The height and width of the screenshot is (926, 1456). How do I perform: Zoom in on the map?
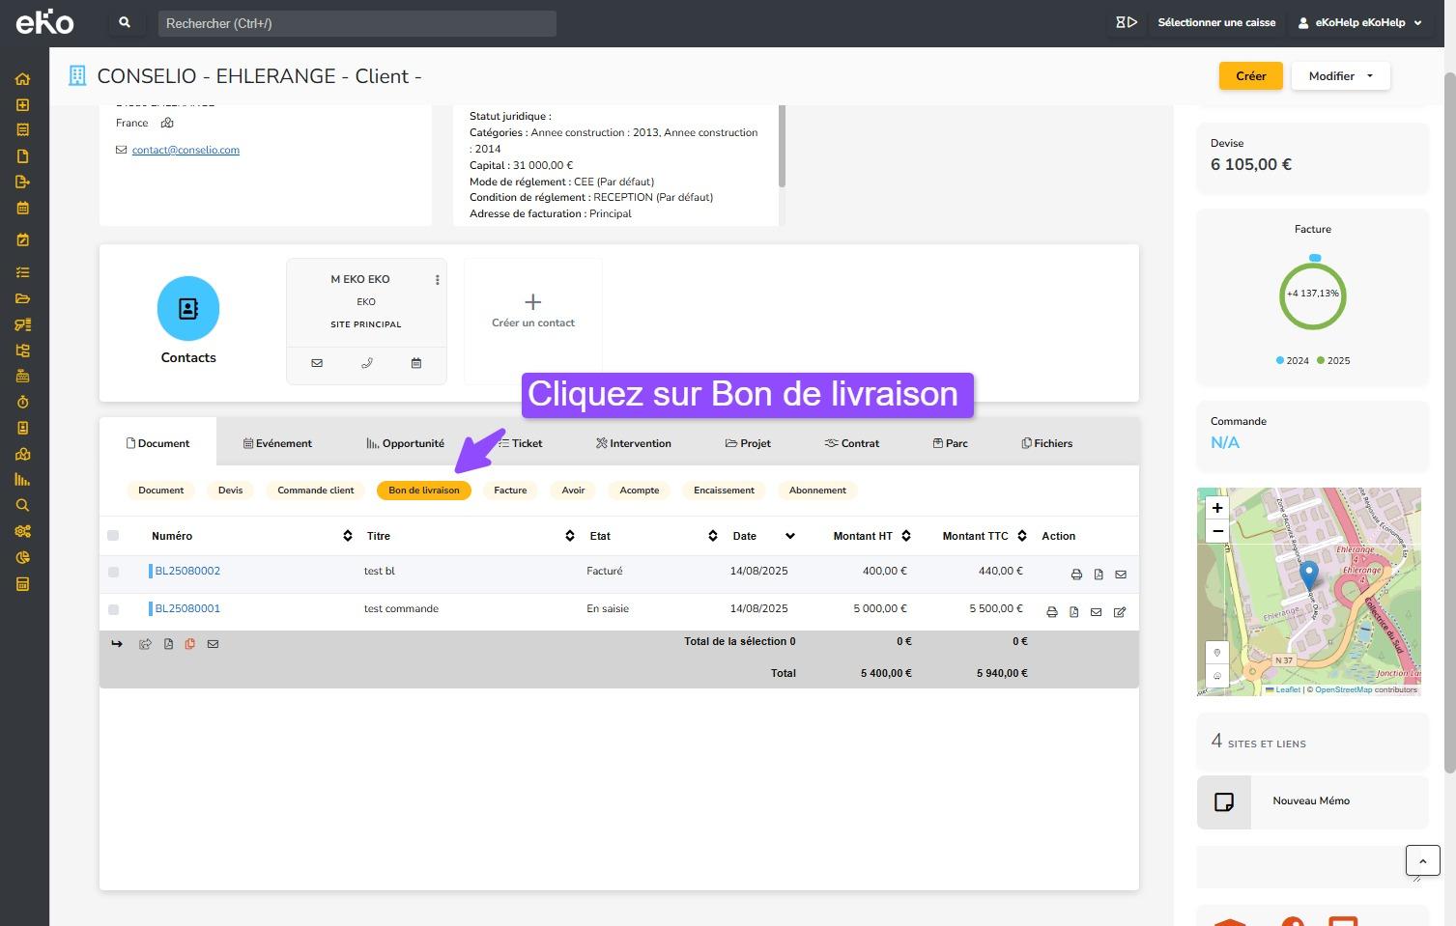(x=1217, y=508)
